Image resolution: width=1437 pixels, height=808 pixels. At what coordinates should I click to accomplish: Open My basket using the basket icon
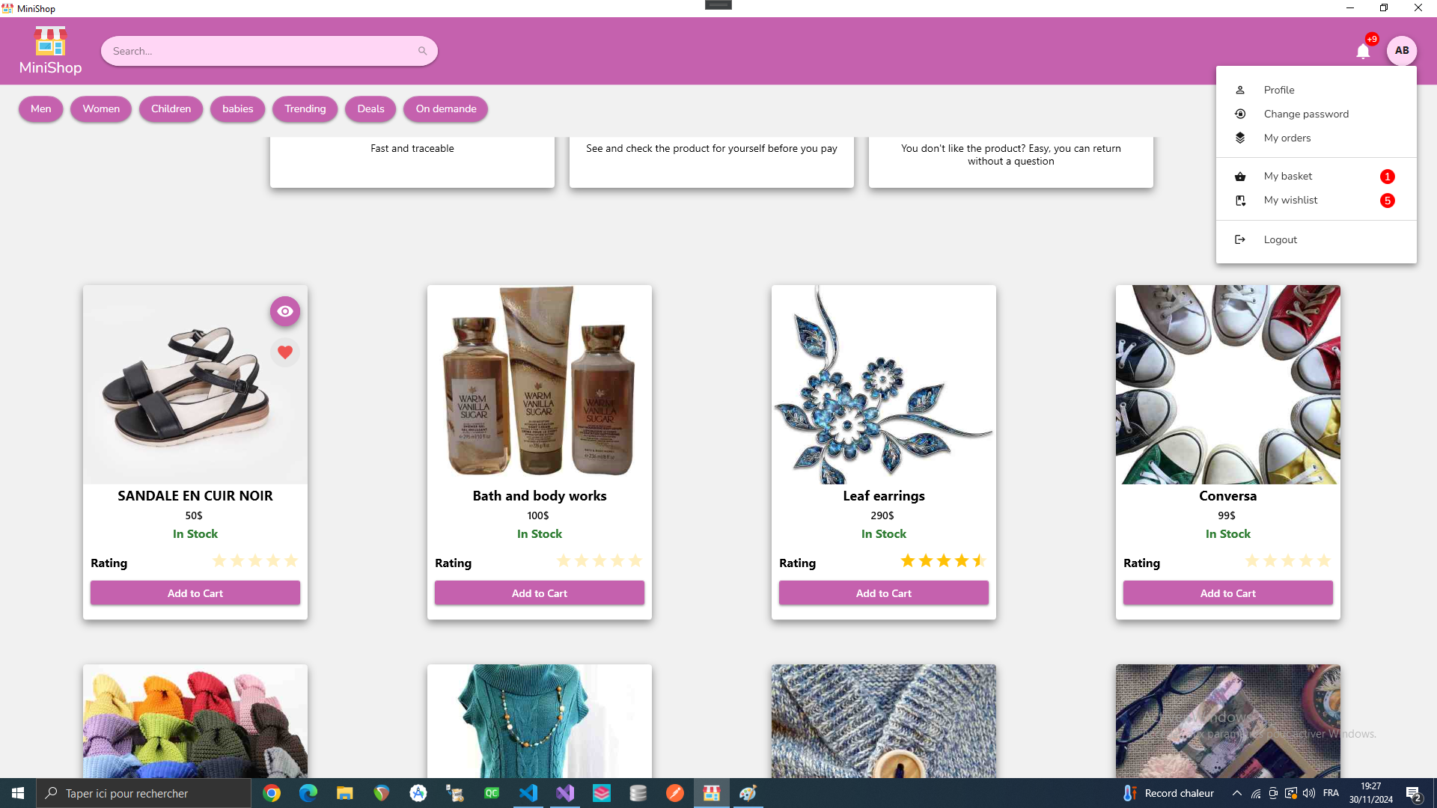[x=1240, y=176]
